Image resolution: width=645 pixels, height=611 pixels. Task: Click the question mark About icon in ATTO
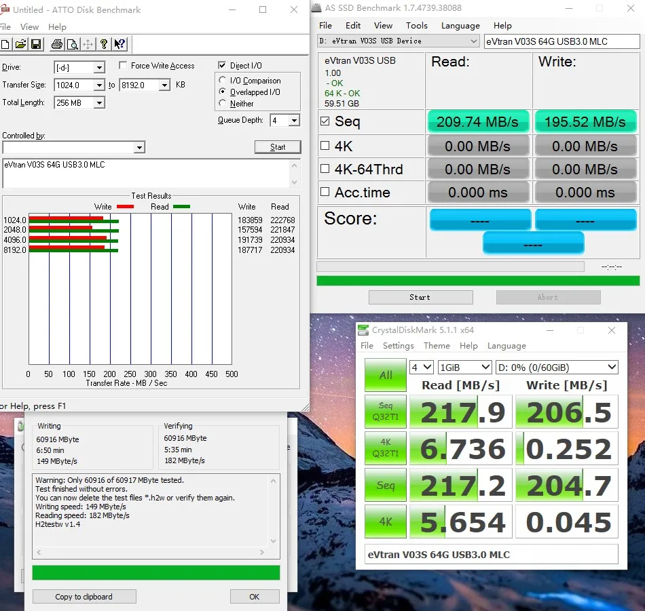[104, 44]
